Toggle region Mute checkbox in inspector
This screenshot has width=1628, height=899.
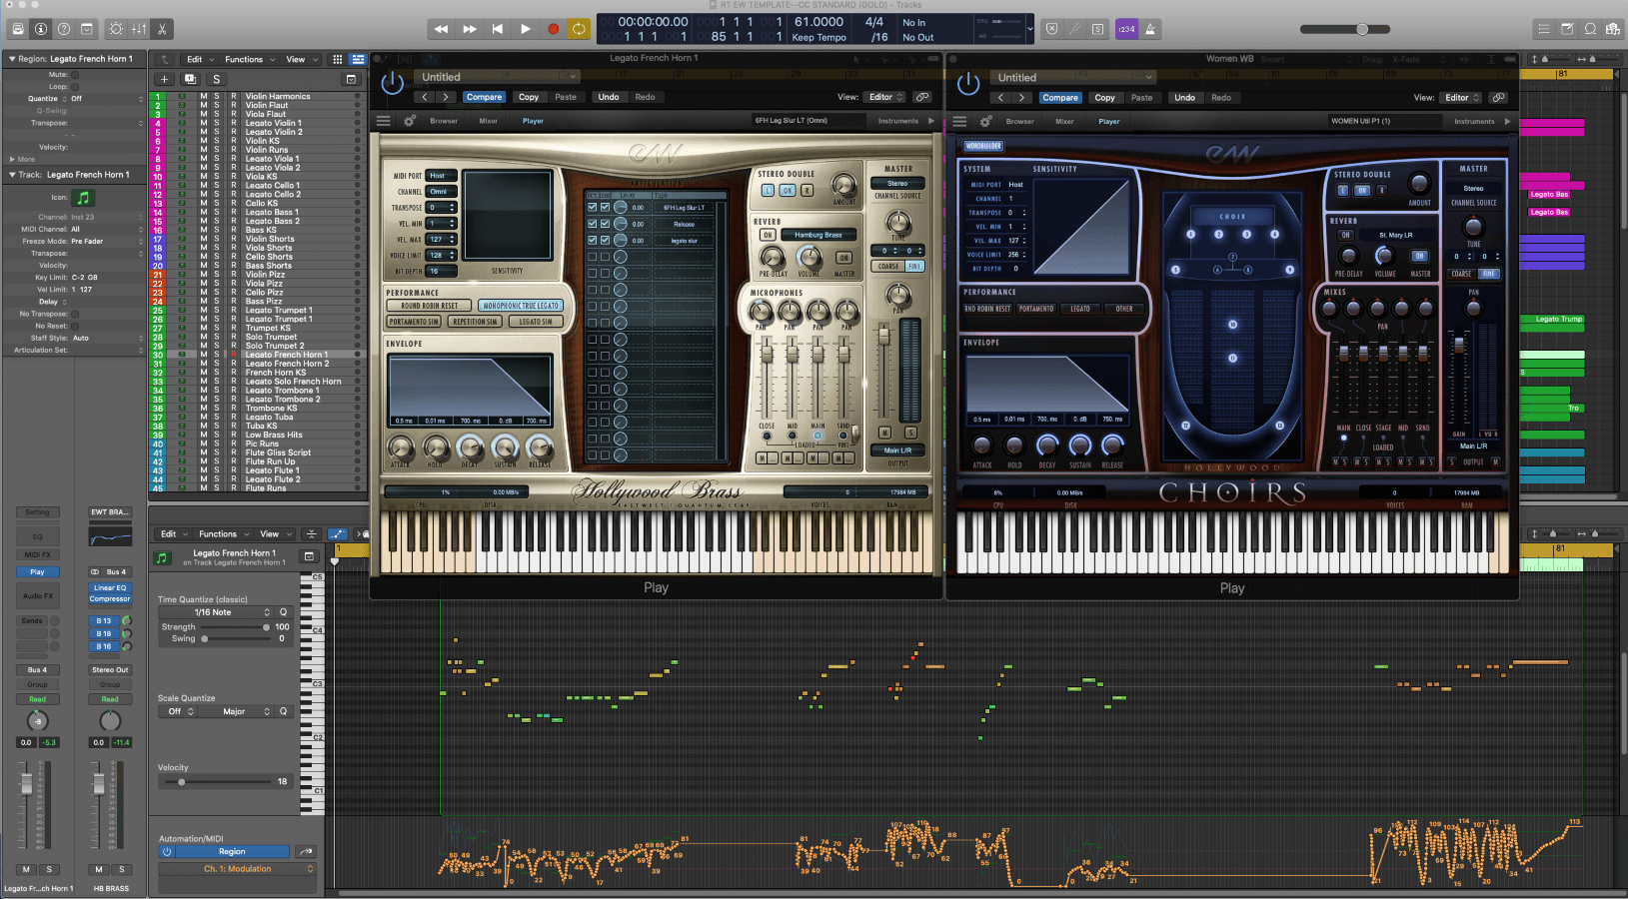[x=75, y=74]
